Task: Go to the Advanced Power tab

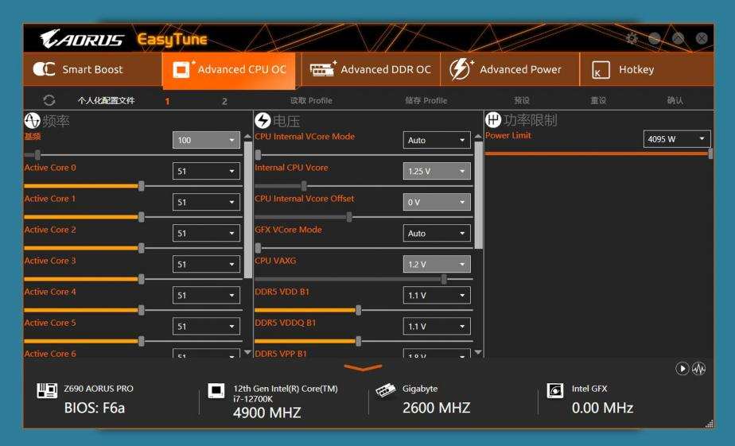Action: (x=510, y=69)
